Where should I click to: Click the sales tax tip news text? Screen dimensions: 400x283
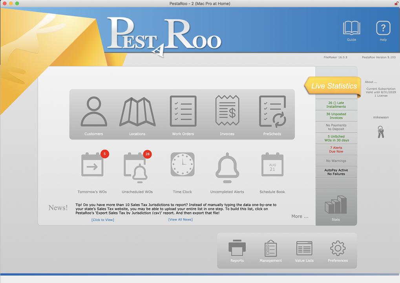coord(176,209)
